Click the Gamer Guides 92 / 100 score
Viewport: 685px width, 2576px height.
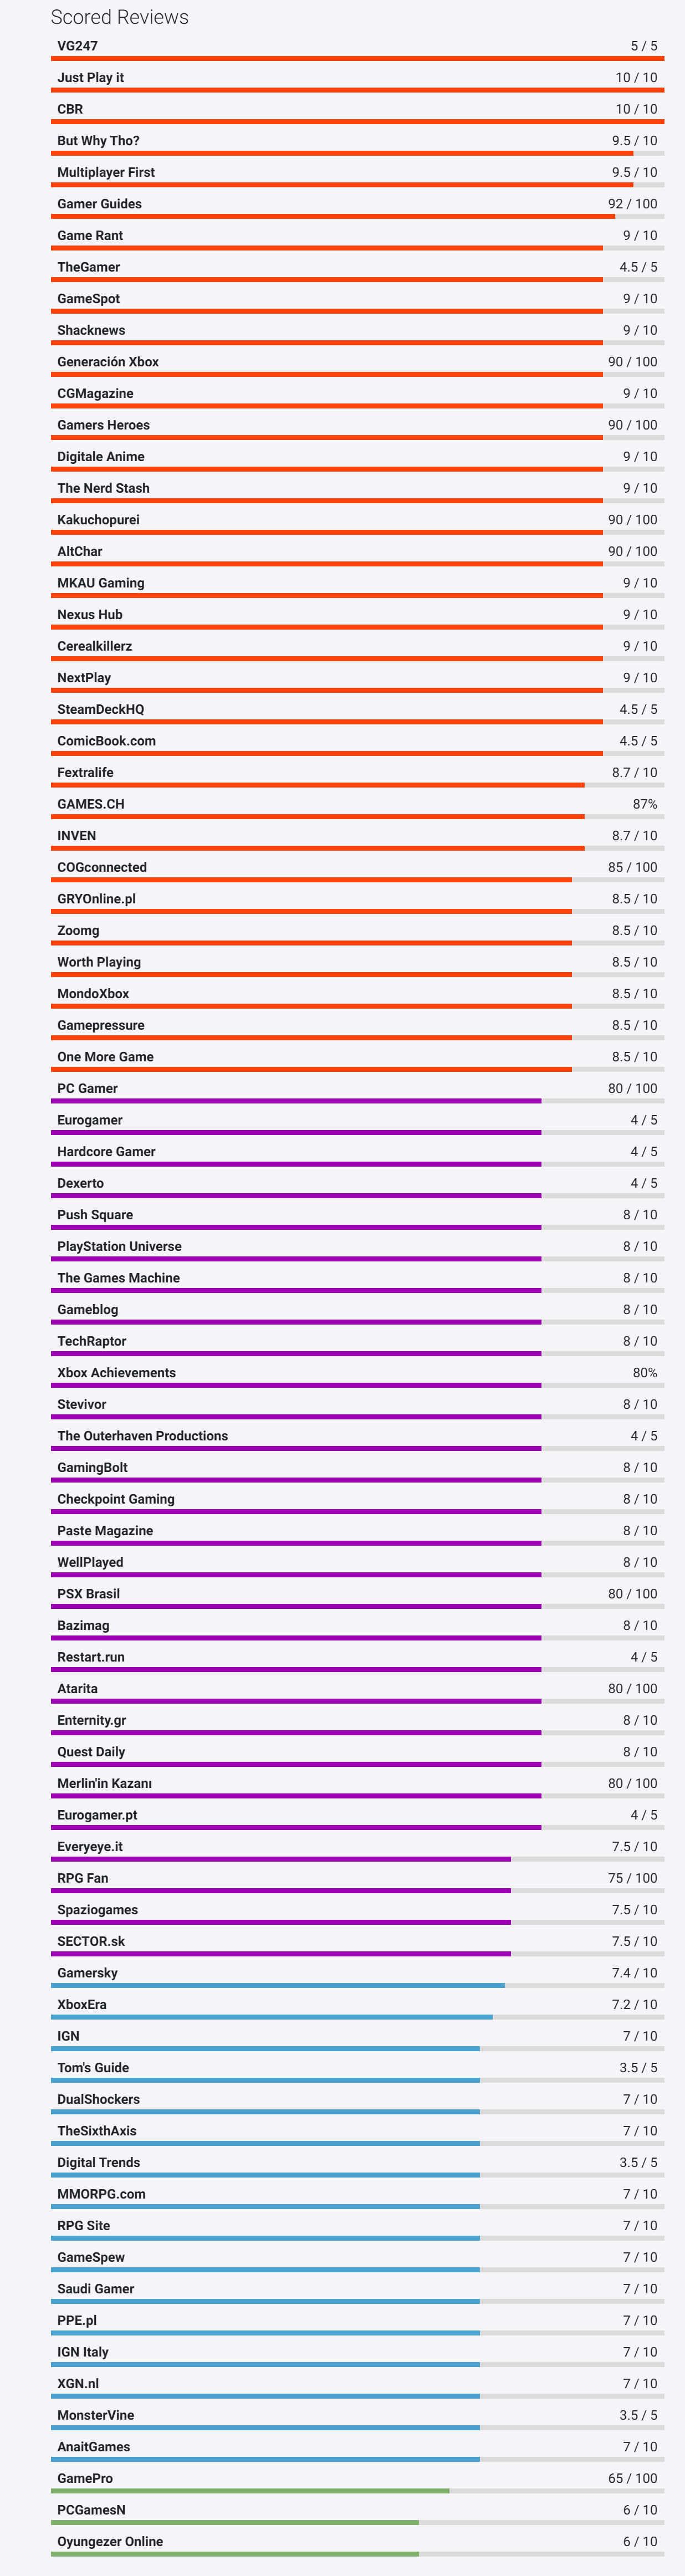point(632,204)
